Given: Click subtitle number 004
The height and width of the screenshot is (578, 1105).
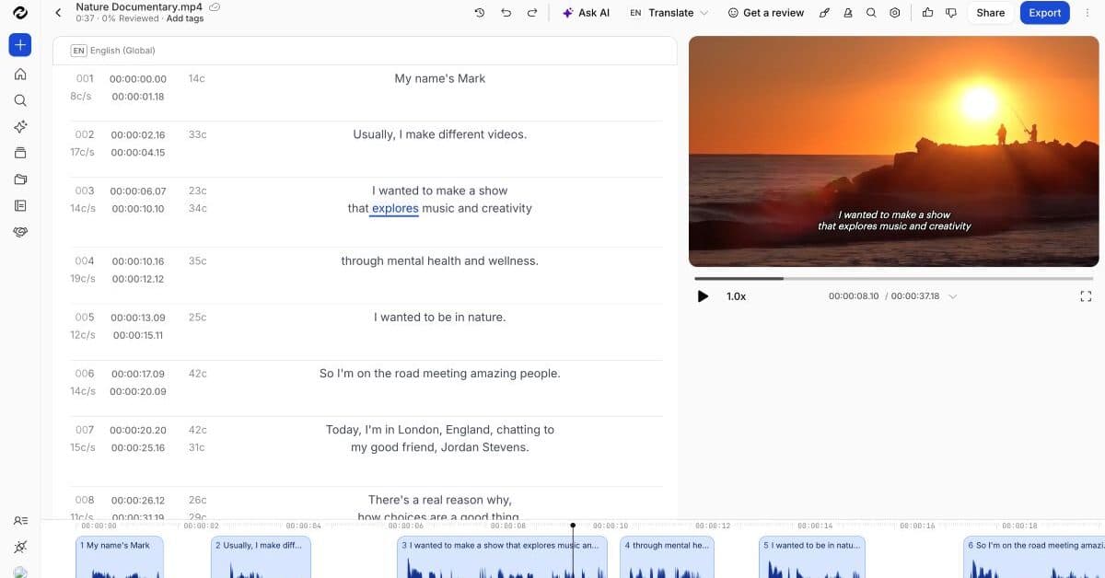Looking at the screenshot, I should (x=85, y=261).
